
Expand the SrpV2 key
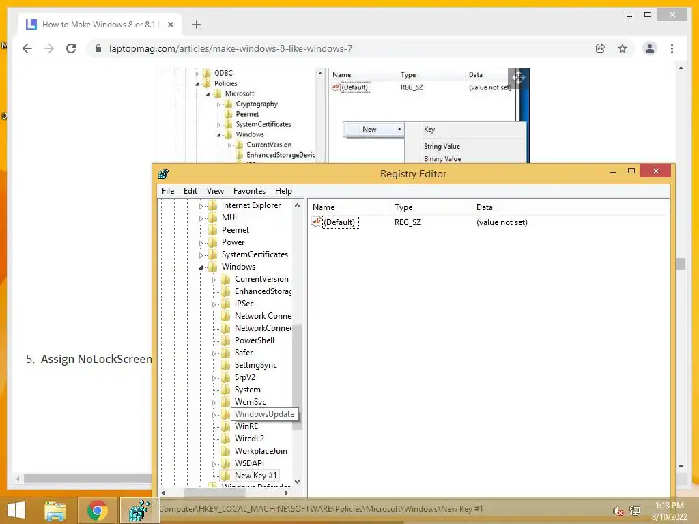(x=214, y=378)
